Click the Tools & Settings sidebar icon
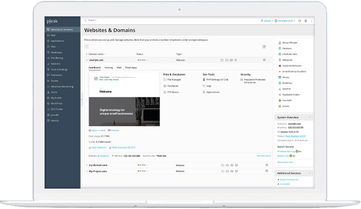The width and height of the screenshot is (361, 209). click(x=49, y=69)
